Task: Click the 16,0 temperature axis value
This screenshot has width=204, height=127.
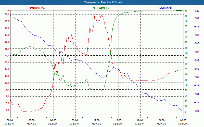Action: pos(7,42)
